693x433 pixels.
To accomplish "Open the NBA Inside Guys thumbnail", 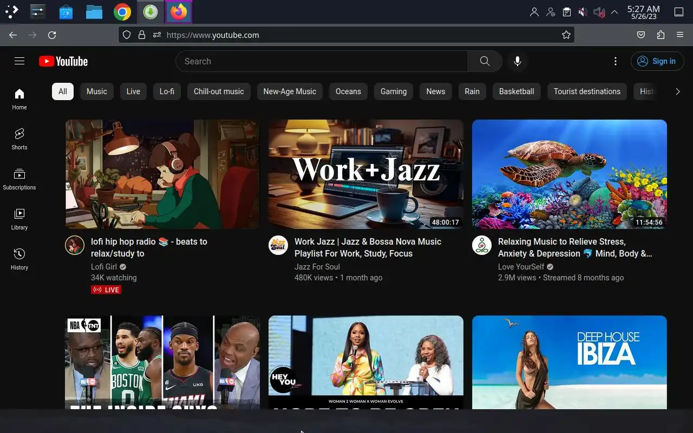I will 162,362.
